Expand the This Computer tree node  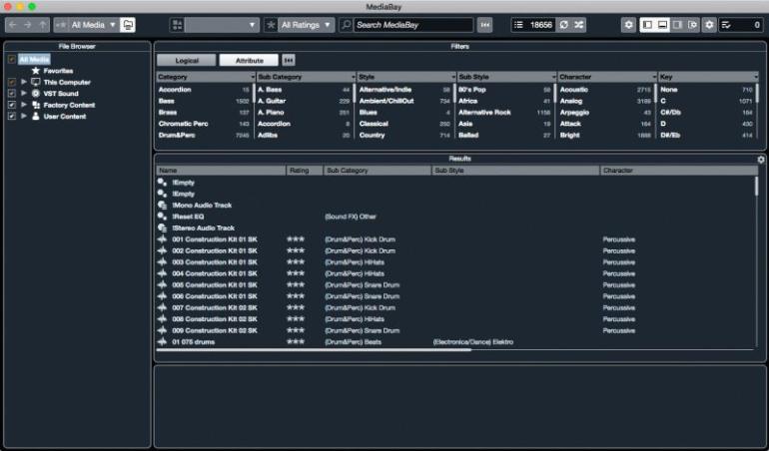pyautogui.click(x=24, y=82)
